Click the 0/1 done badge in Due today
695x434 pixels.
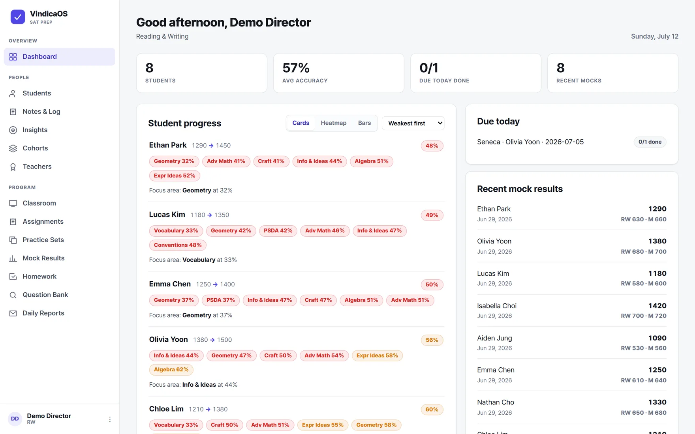click(x=650, y=142)
